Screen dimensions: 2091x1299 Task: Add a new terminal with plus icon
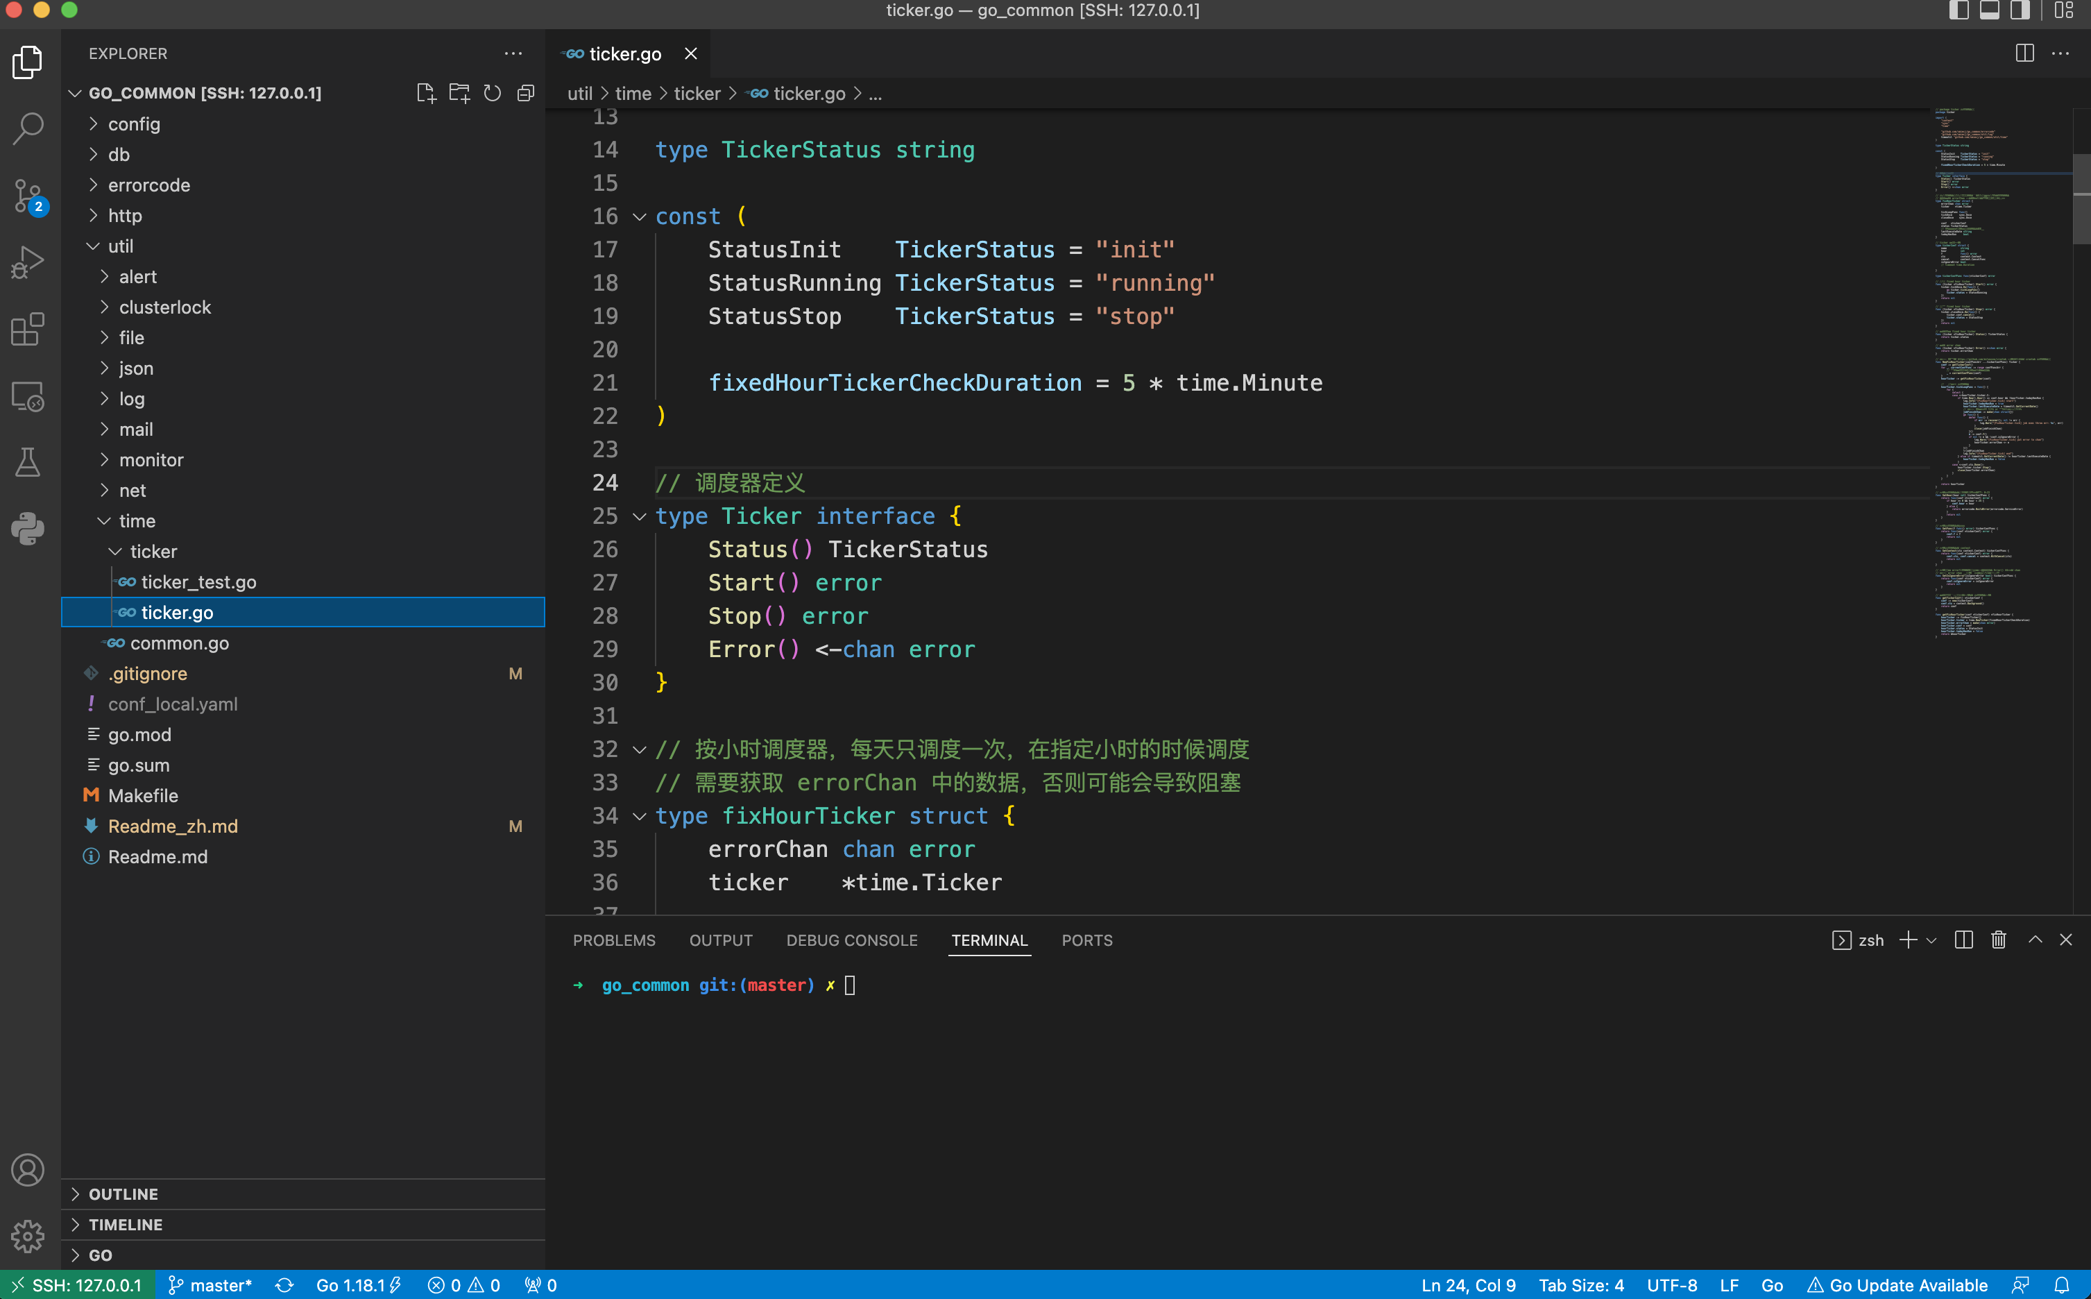point(1908,940)
